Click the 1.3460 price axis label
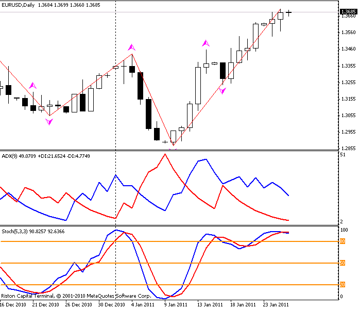This screenshot has height=309, width=359. click(x=349, y=49)
